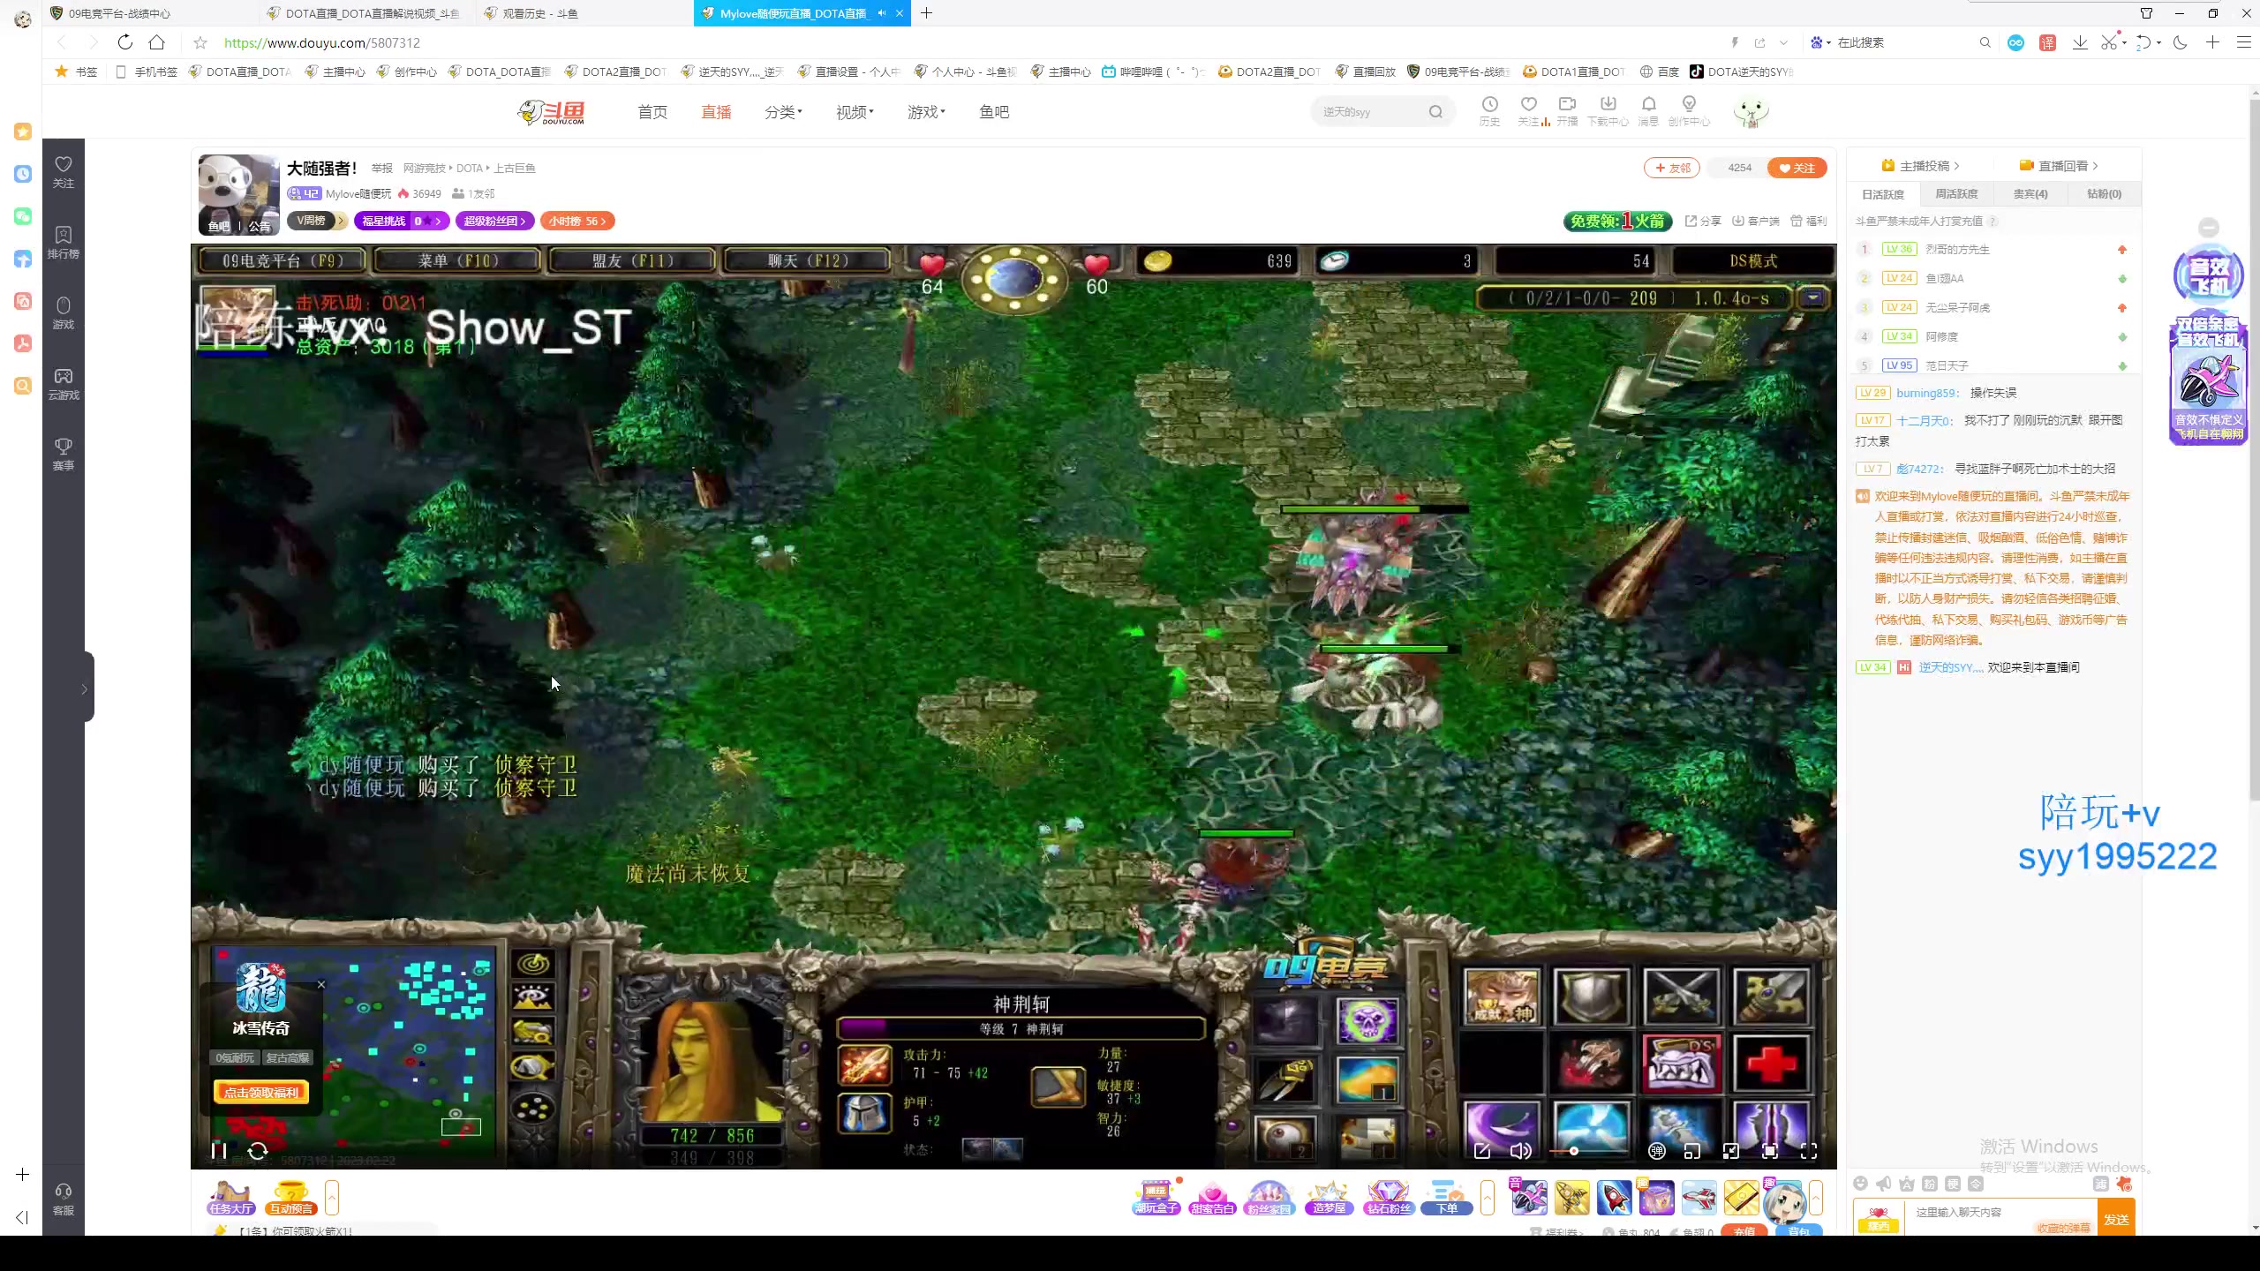Pause the live stream video
Image resolution: width=2260 pixels, height=1271 pixels.
click(219, 1150)
